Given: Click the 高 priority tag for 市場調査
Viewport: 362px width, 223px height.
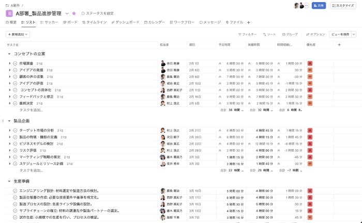Looking at the screenshot, I should [x=310, y=63].
